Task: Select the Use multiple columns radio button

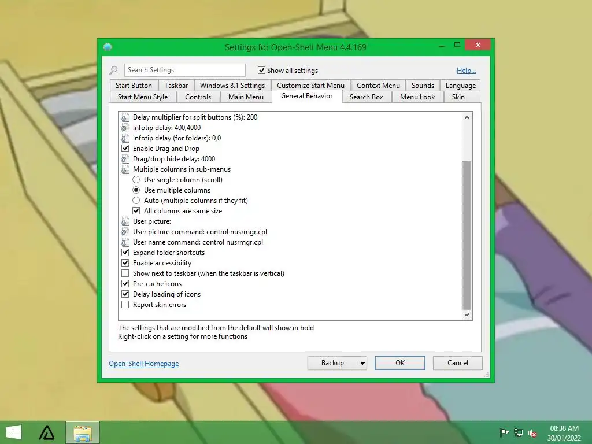Action: click(x=136, y=190)
